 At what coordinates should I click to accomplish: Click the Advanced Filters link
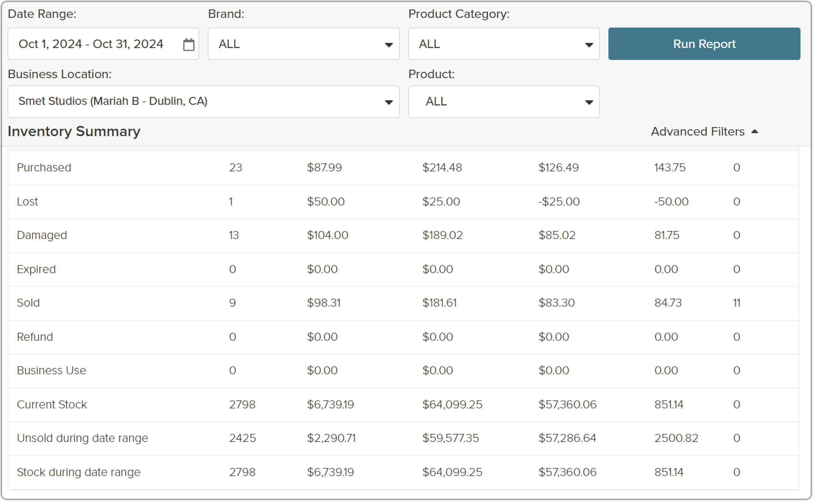(698, 132)
